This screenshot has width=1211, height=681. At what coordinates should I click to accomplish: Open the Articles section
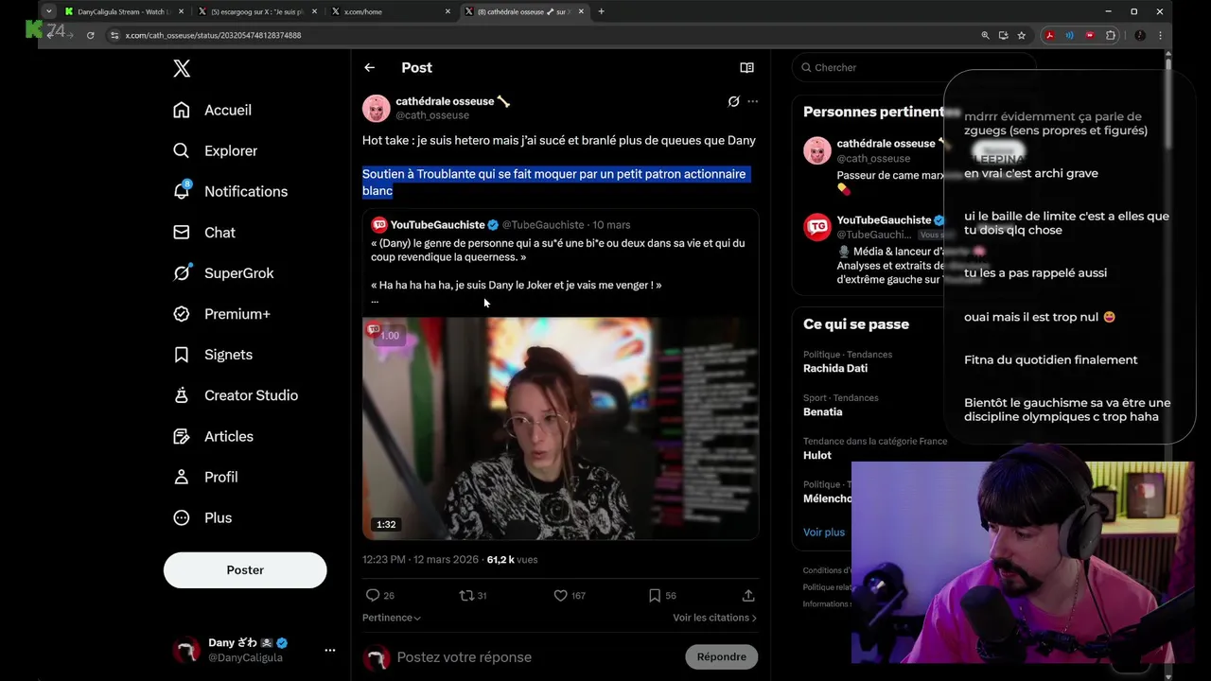click(x=214, y=436)
